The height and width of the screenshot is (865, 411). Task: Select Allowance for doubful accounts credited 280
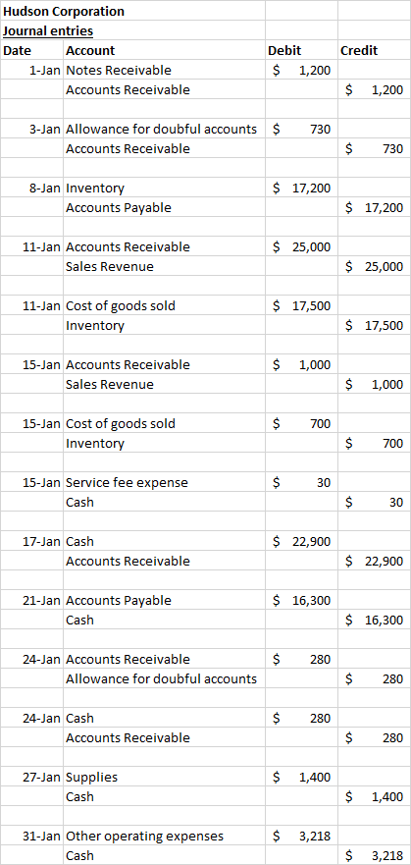click(164, 680)
